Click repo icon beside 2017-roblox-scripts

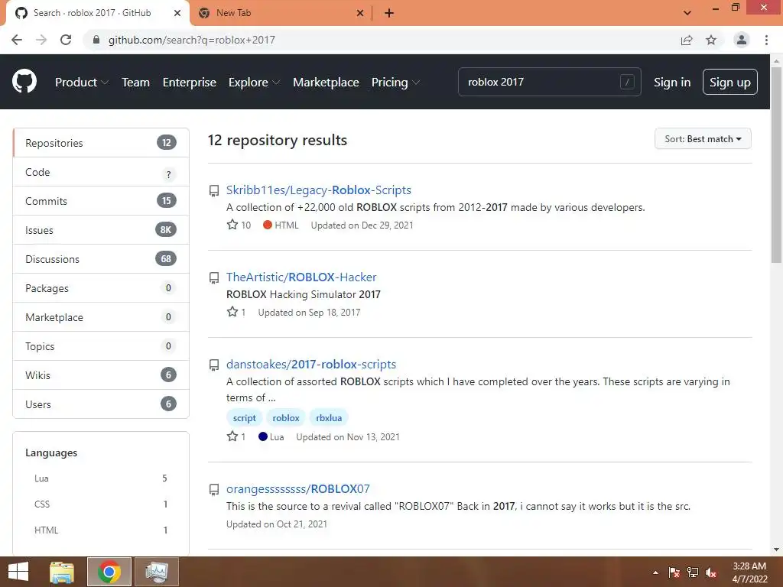(x=214, y=365)
